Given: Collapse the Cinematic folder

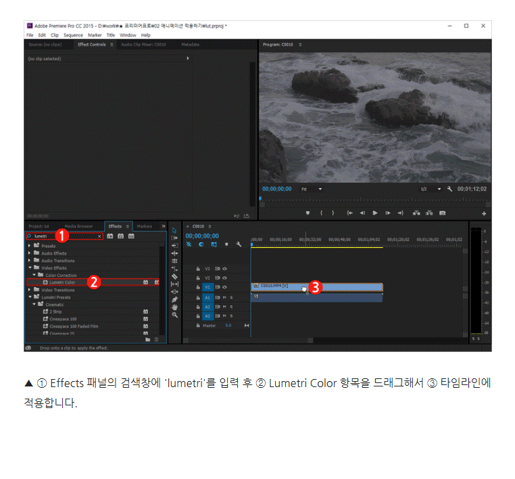Looking at the screenshot, I should tap(34, 304).
